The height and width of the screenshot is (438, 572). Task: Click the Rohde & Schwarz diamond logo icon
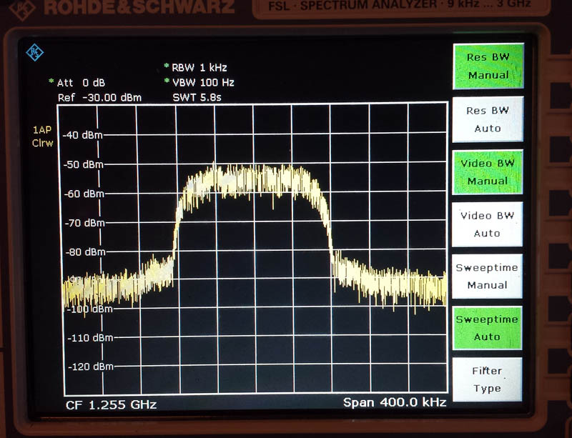click(34, 52)
